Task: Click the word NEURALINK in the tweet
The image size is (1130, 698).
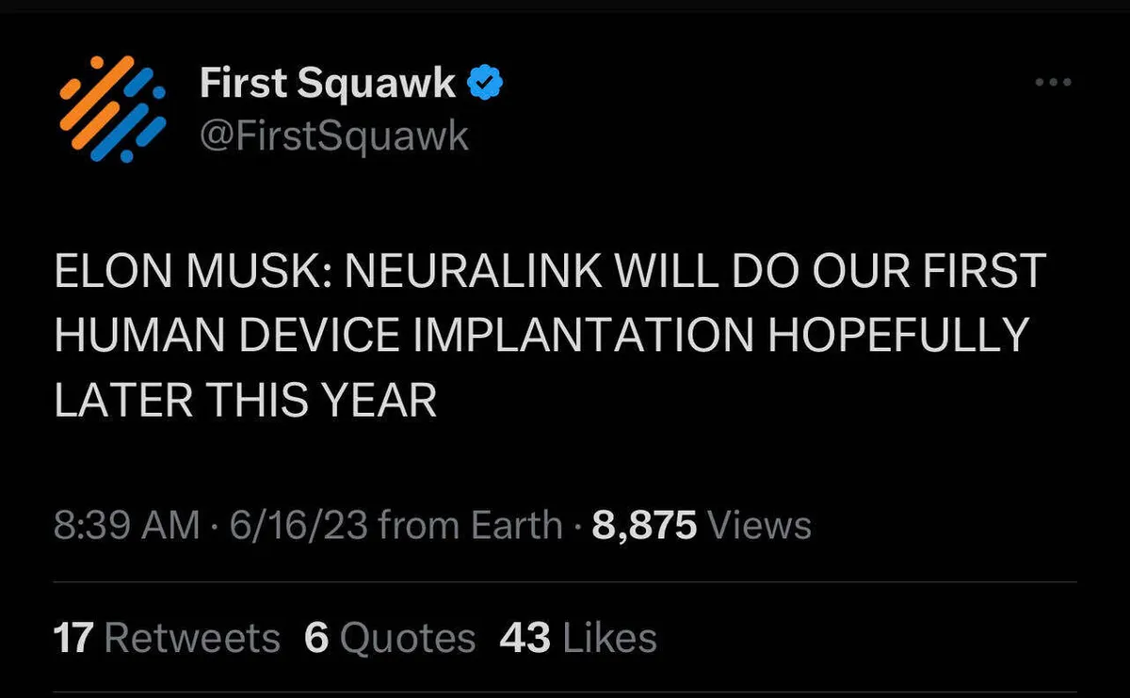Action: [x=473, y=272]
